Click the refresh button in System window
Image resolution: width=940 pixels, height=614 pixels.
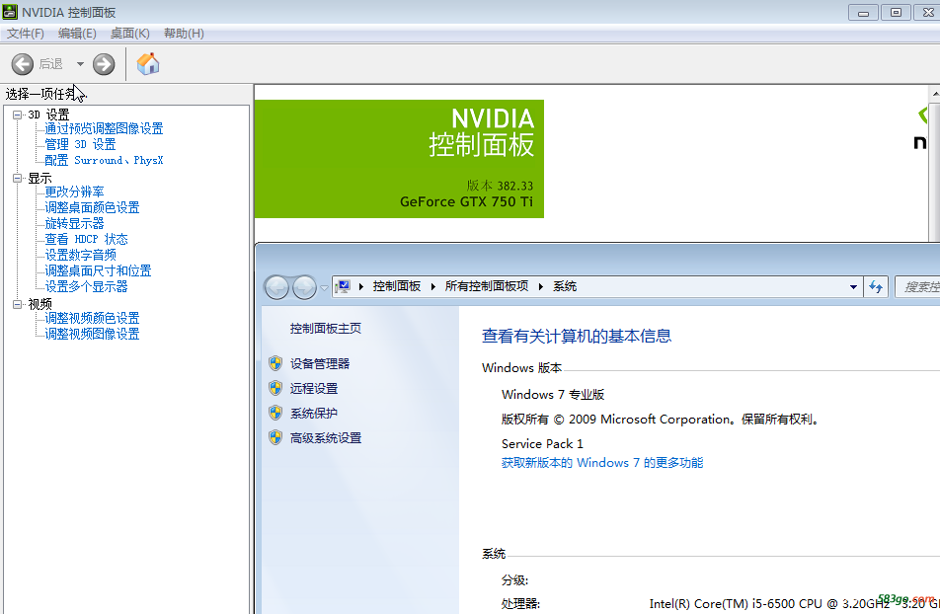tap(876, 287)
